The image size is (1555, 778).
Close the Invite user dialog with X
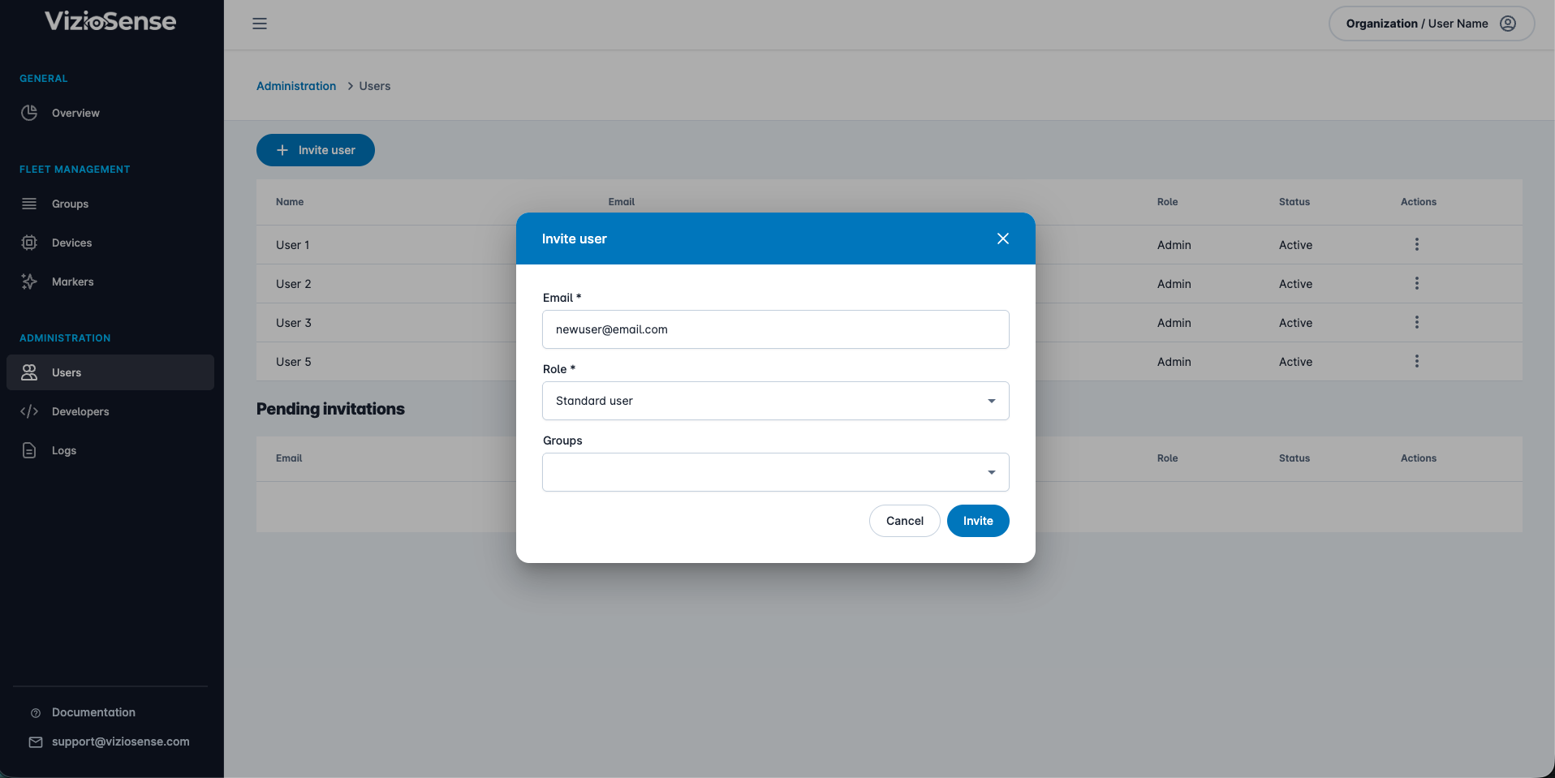(x=1003, y=239)
